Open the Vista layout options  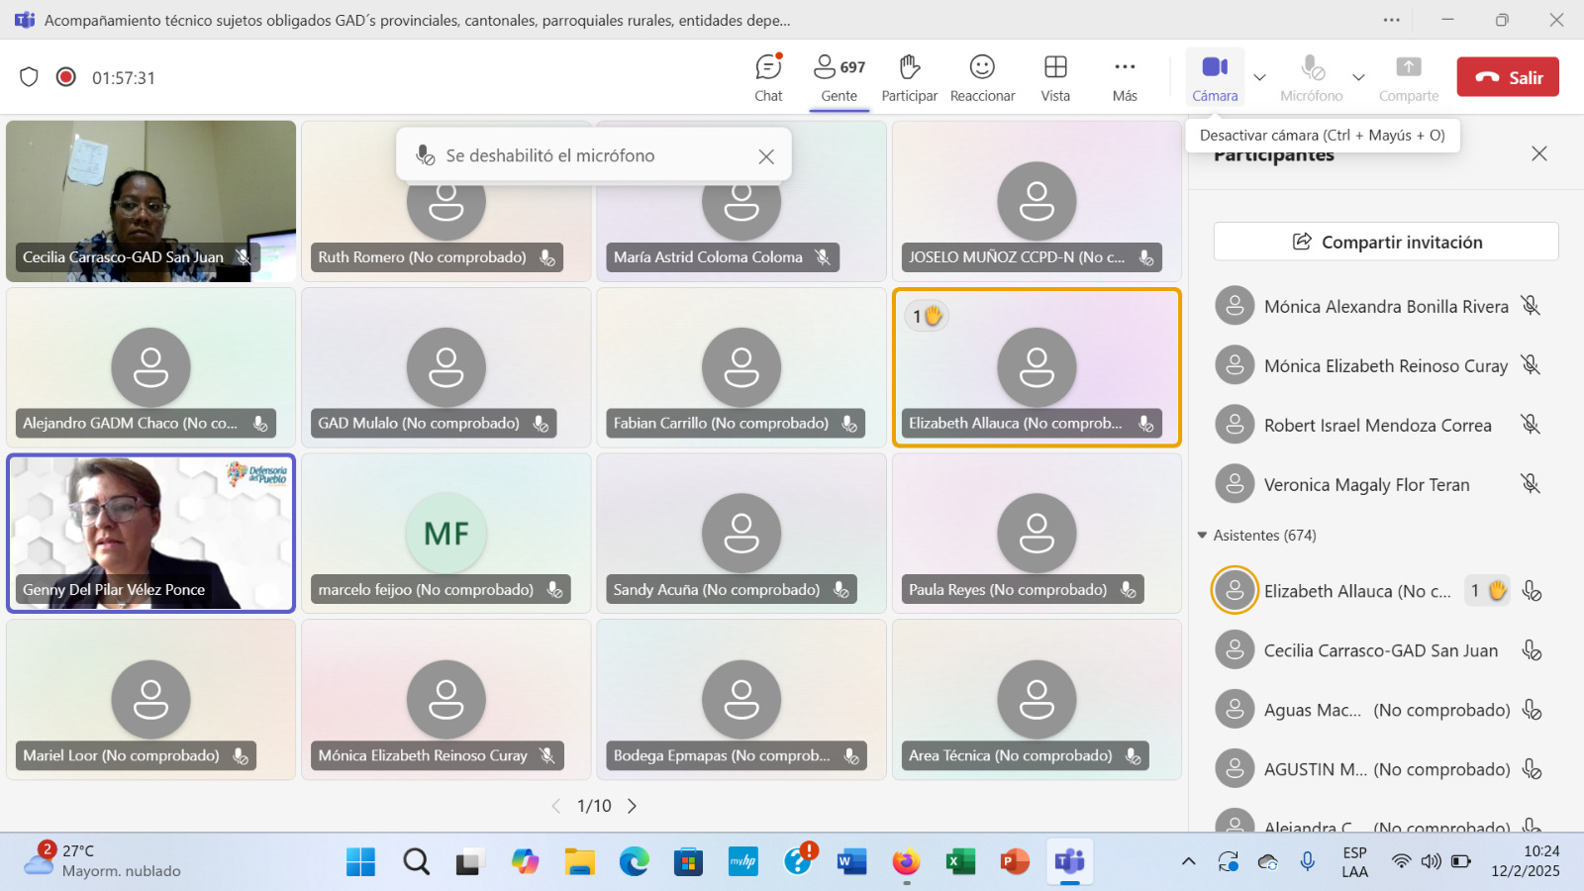(x=1055, y=78)
